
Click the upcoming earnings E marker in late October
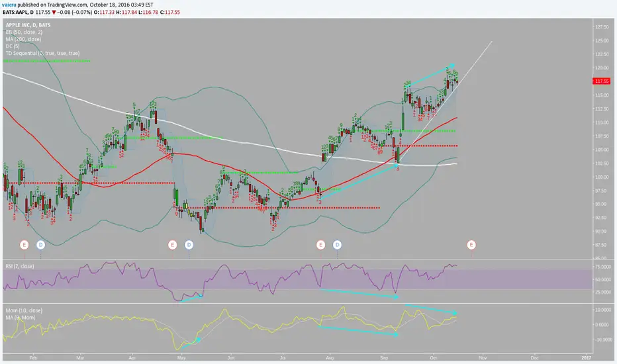click(471, 245)
